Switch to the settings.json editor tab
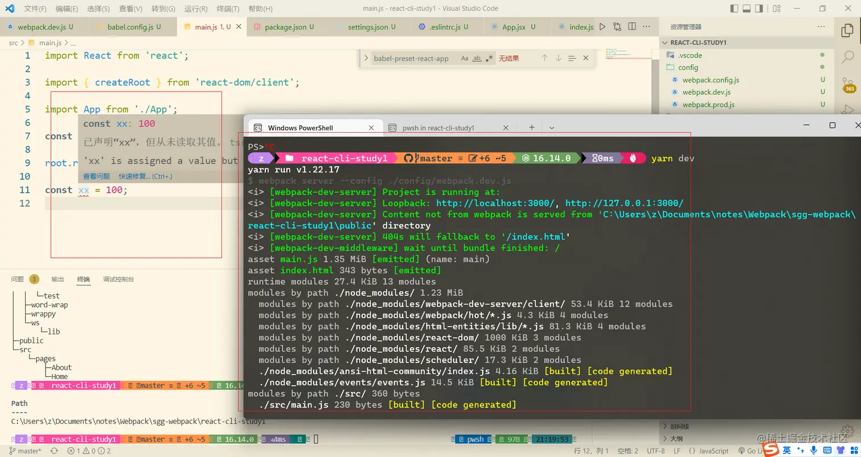Screen dimensions: 861x457 point(371,27)
